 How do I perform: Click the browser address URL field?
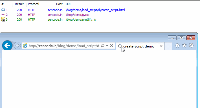pyautogui.click(x=64, y=46)
